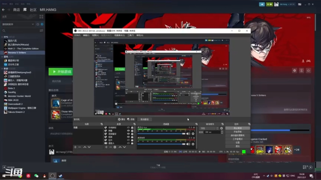The height and width of the screenshot is (180, 321).
Task: Switch to Steam 社区 tab
Action: point(33,10)
